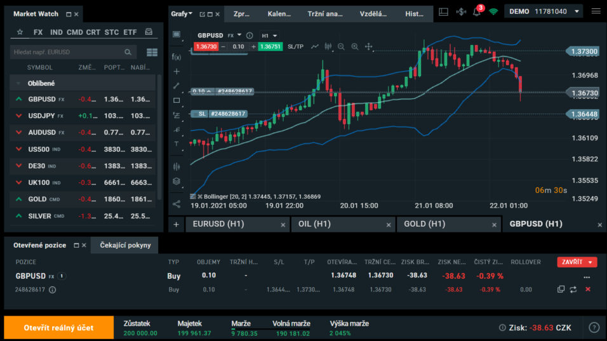This screenshot has height=341, width=607.
Task: Open notifications bell with 3 alerts
Action: [x=477, y=11]
